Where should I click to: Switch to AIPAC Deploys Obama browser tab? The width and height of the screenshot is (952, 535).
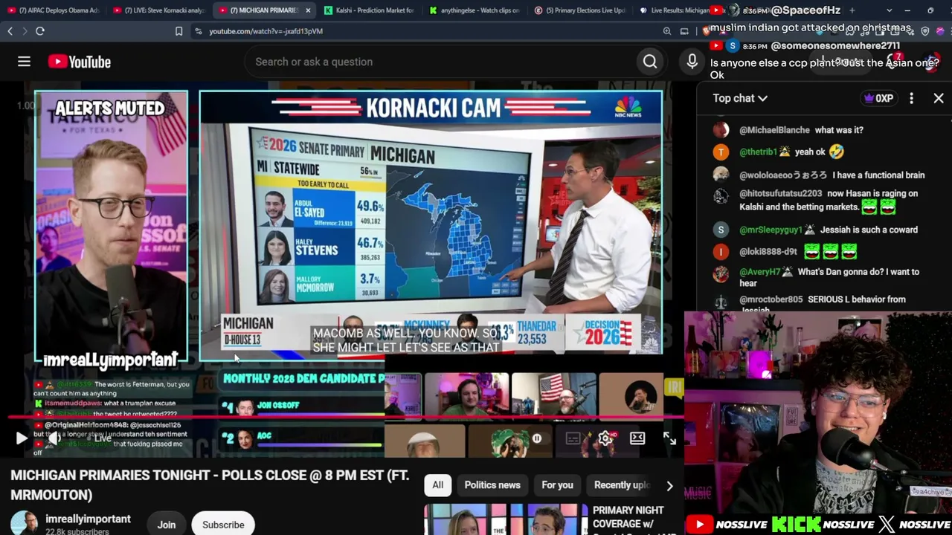[x=54, y=10]
